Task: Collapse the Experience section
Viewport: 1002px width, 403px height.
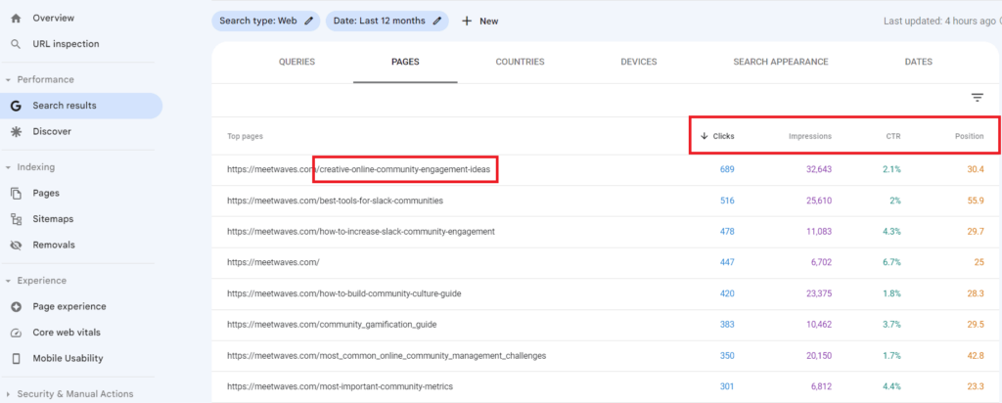Action: 8,281
